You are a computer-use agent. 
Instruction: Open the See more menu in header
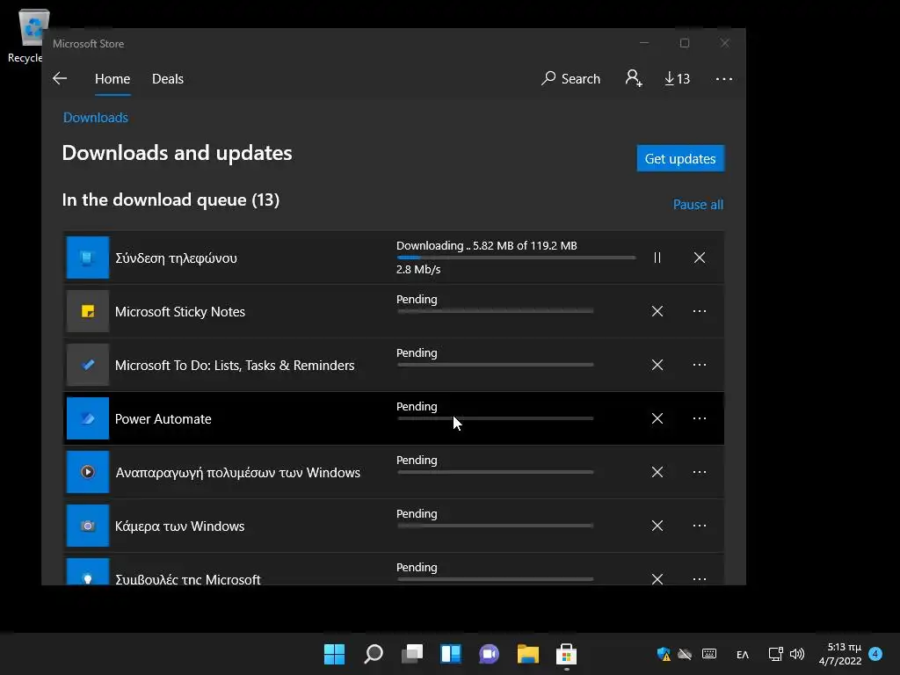point(724,78)
